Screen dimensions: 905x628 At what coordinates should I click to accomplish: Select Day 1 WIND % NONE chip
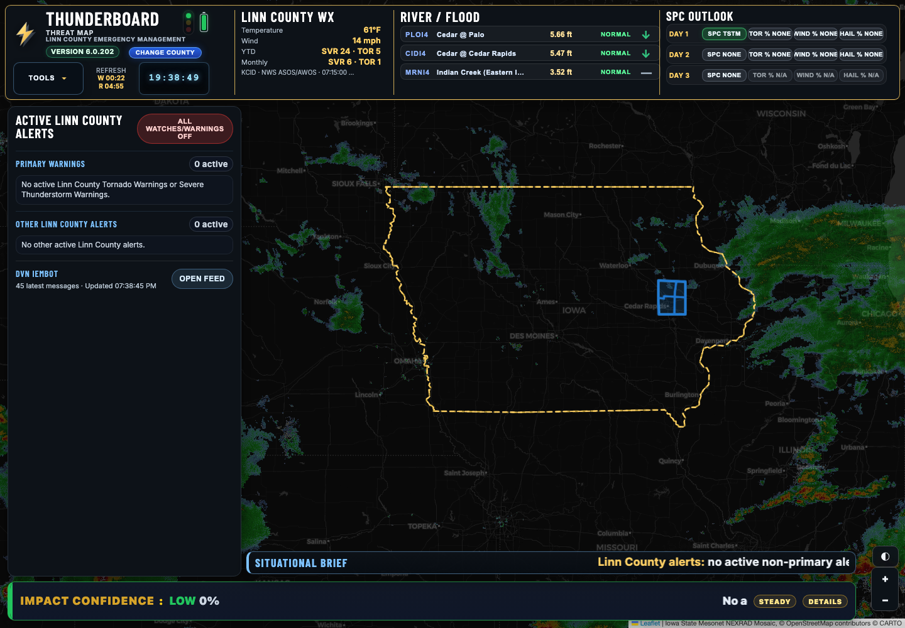click(816, 34)
